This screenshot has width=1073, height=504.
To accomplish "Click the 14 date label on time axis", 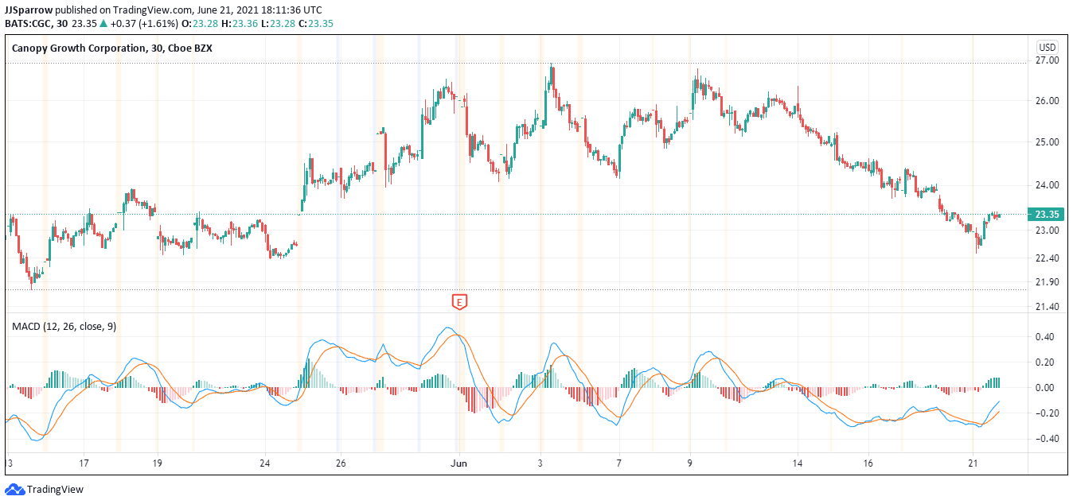I will [x=798, y=463].
